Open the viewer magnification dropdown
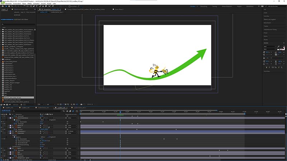 41,104
